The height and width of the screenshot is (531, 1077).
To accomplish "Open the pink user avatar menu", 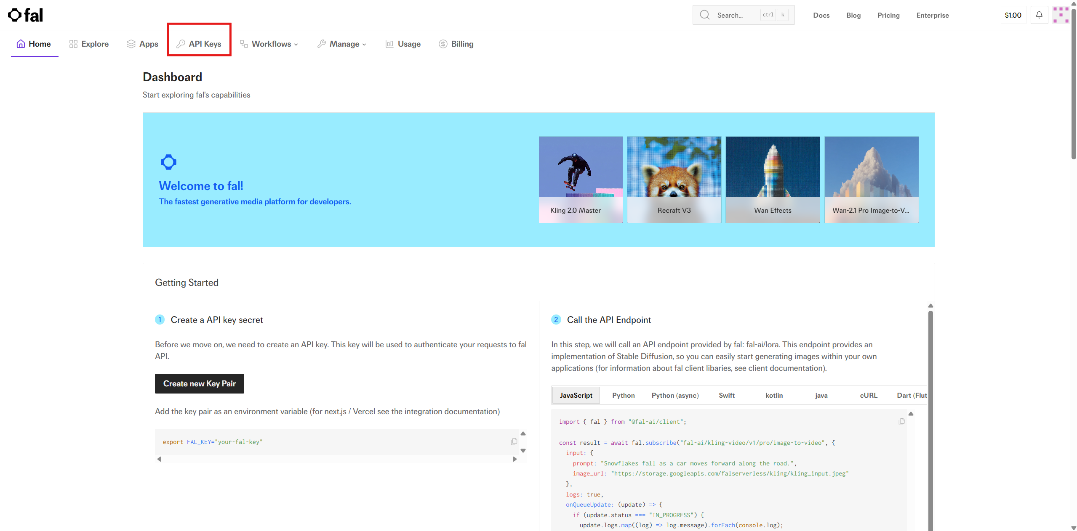I will pyautogui.click(x=1060, y=15).
